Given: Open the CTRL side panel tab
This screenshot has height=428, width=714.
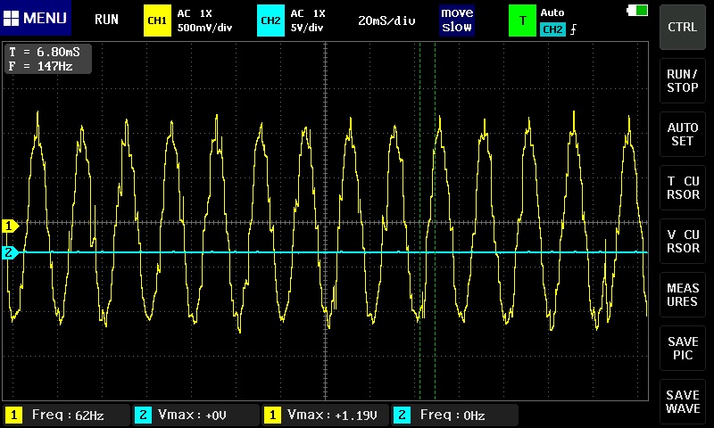Looking at the screenshot, I should [x=683, y=27].
